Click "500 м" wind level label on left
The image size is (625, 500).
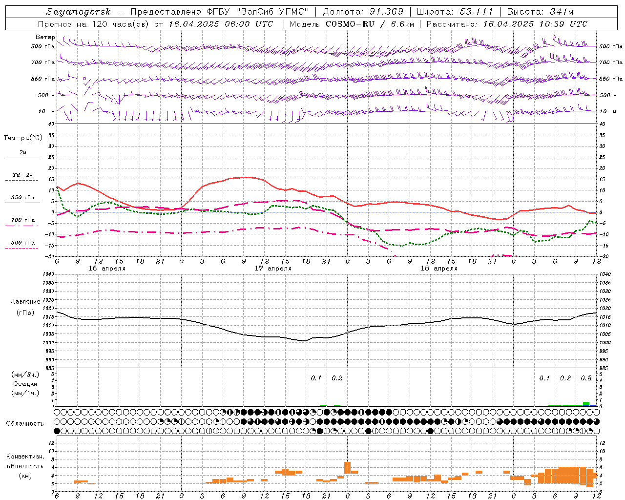[x=46, y=95]
